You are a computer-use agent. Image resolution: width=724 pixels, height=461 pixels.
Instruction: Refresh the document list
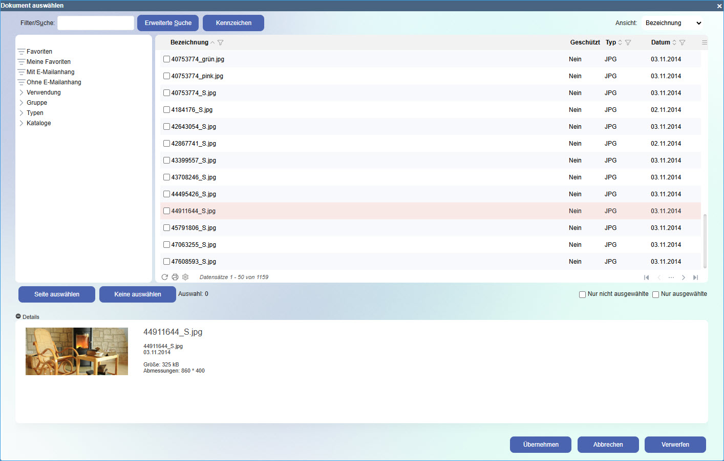click(165, 277)
